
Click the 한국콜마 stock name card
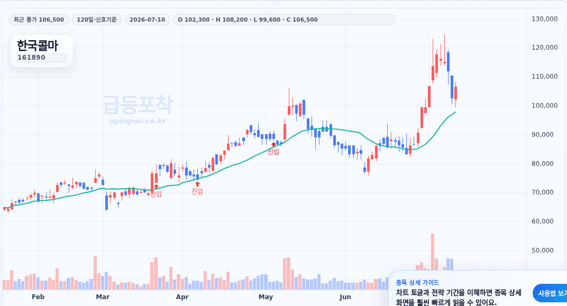coord(42,51)
